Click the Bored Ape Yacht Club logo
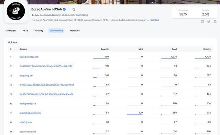 tap(16, 11)
